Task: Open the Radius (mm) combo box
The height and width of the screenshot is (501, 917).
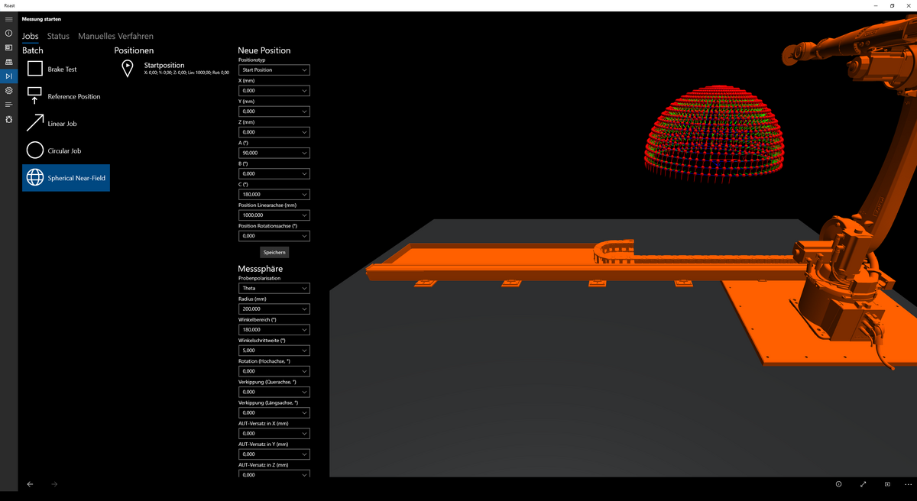Action: pyautogui.click(x=274, y=309)
